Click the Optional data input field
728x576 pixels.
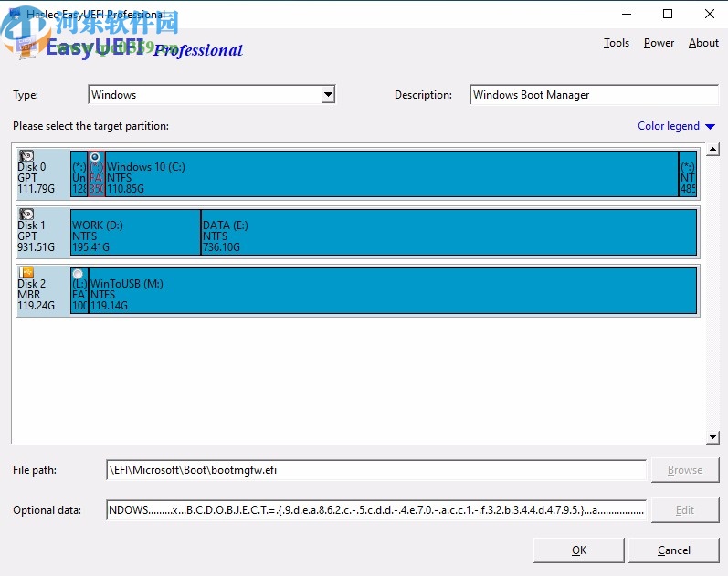click(376, 510)
